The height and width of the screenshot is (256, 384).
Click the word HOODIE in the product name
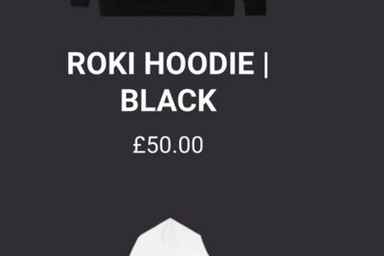coord(199,63)
